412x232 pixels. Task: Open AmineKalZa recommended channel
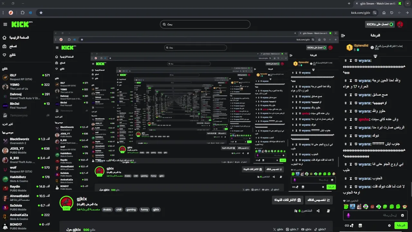[26, 217]
